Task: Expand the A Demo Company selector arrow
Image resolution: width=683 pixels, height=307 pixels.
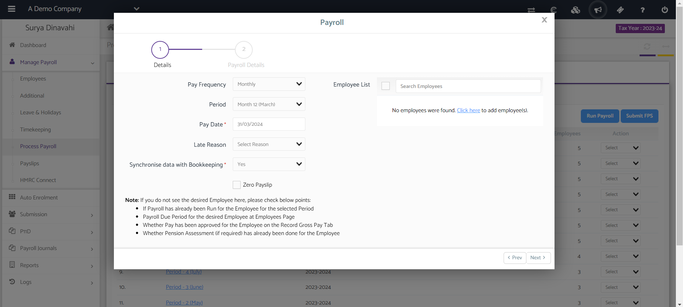Action: [136, 9]
